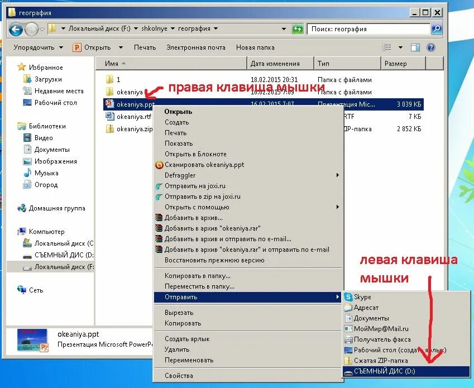Image resolution: width=474 pixels, height=388 pixels.
Task: Expand the Локальный диск (F:) breadcrumb arrow
Action: [x=136, y=28]
